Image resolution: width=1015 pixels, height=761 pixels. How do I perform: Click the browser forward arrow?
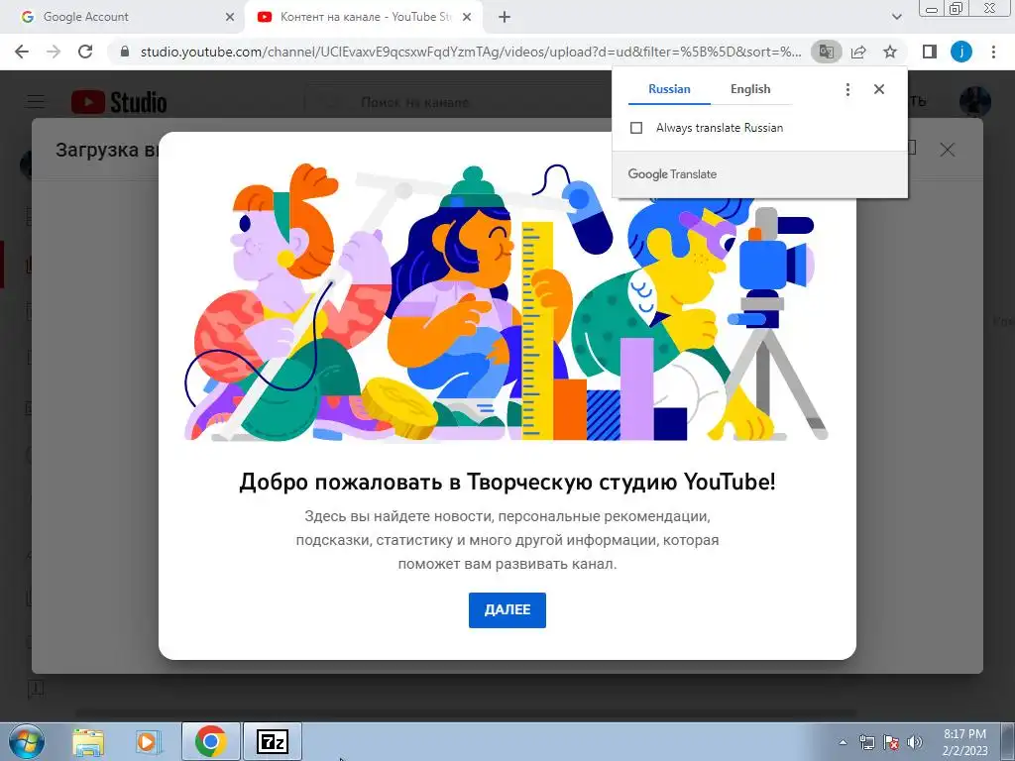[x=54, y=52]
